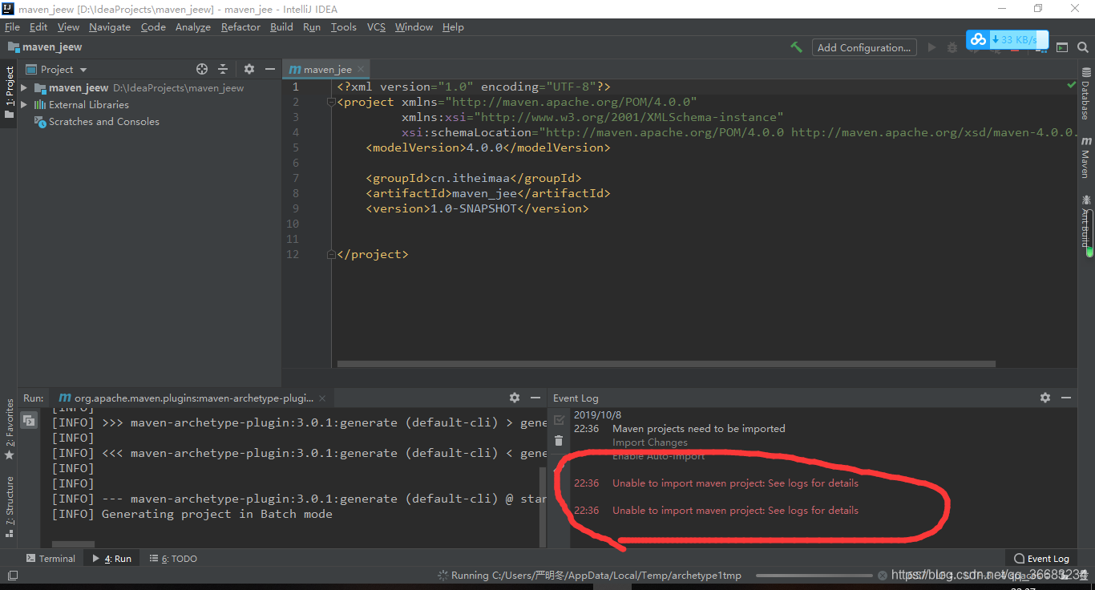
Task: Click the Locate/Scroll from Source target icon
Action: coord(202,70)
